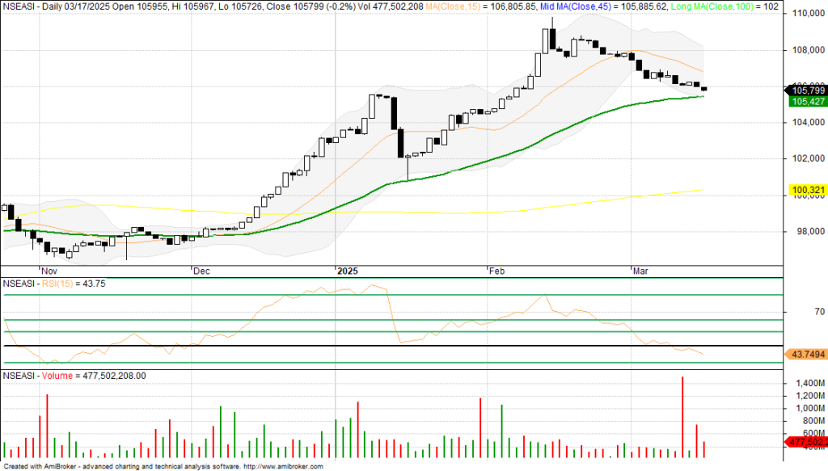Click the Feb label on the date axis

(x=496, y=271)
